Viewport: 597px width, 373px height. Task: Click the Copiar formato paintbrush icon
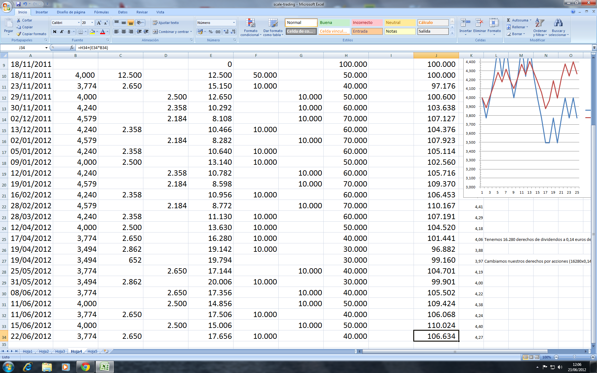[19, 34]
